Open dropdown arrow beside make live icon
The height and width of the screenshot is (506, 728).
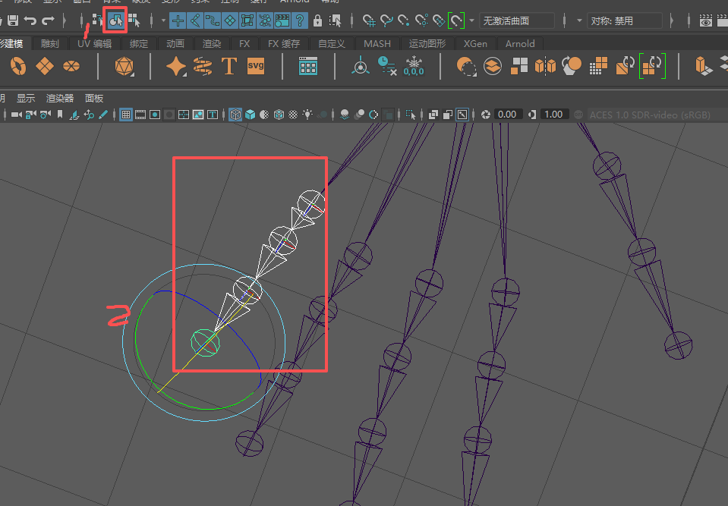471,20
